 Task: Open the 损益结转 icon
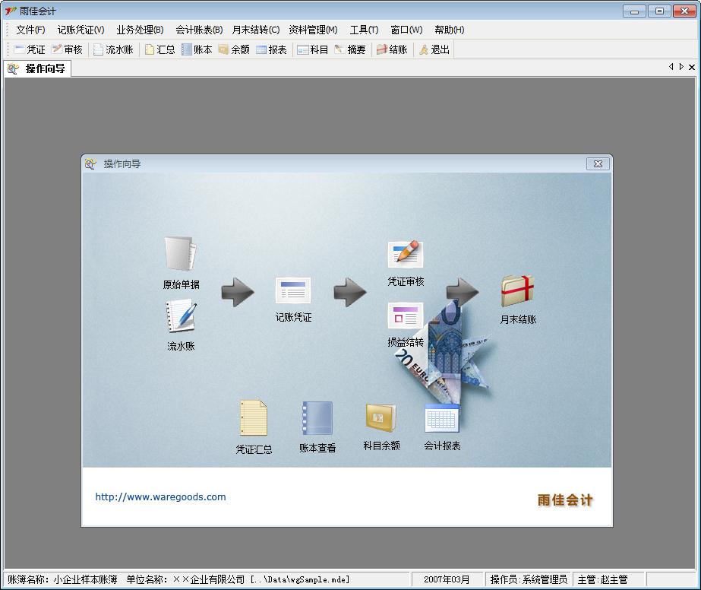click(x=406, y=316)
